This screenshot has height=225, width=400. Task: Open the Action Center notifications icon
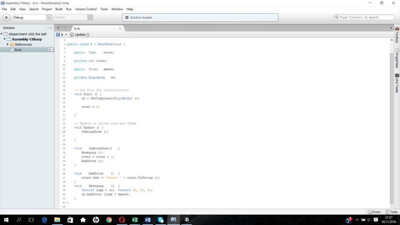click(x=376, y=219)
